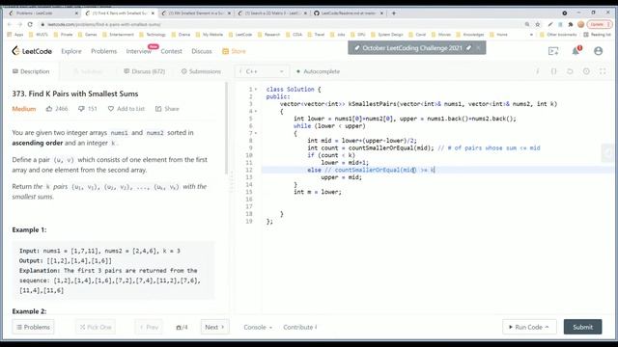Open the Reading list
Screen dimensions: 618x347
[x=597, y=35]
